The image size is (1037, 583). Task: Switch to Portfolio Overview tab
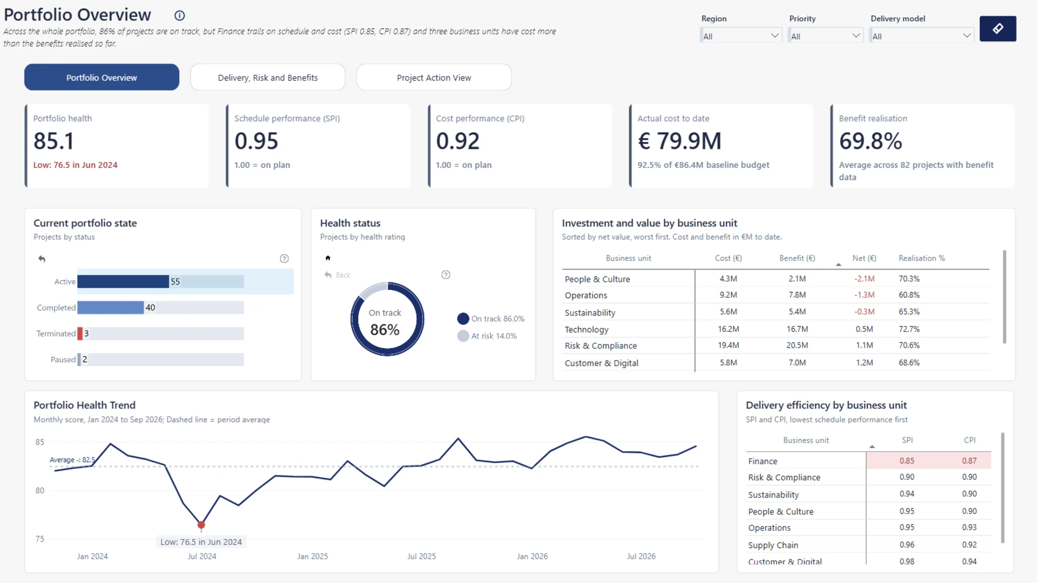click(102, 77)
